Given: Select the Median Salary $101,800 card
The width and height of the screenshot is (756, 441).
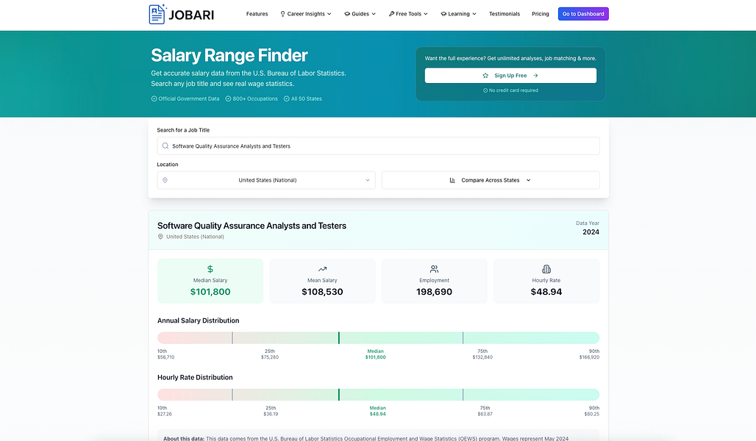Looking at the screenshot, I should pos(210,281).
